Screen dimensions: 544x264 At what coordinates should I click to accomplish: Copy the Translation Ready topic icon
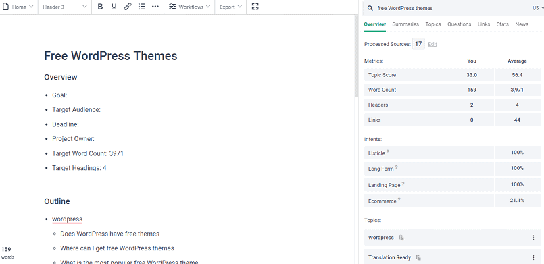pyautogui.click(x=418, y=257)
